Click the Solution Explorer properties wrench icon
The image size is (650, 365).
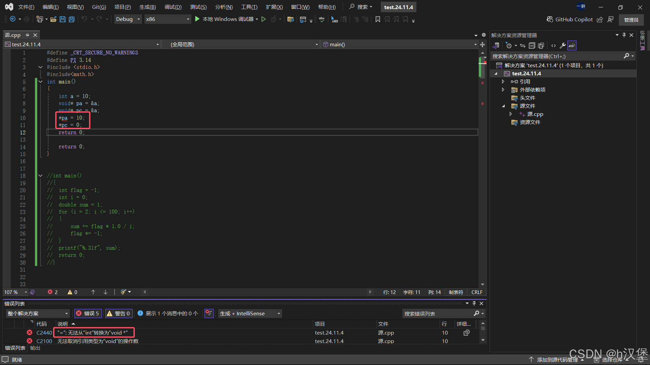563,46
